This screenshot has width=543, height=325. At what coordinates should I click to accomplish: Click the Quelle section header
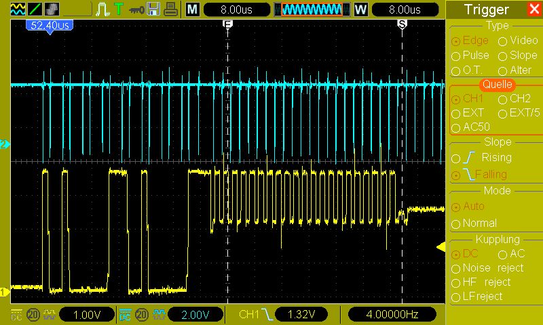498,84
